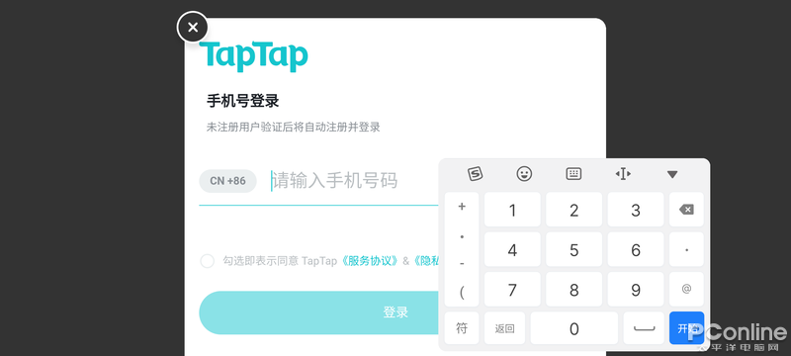
Task: Tap number key 6
Action: click(x=636, y=249)
